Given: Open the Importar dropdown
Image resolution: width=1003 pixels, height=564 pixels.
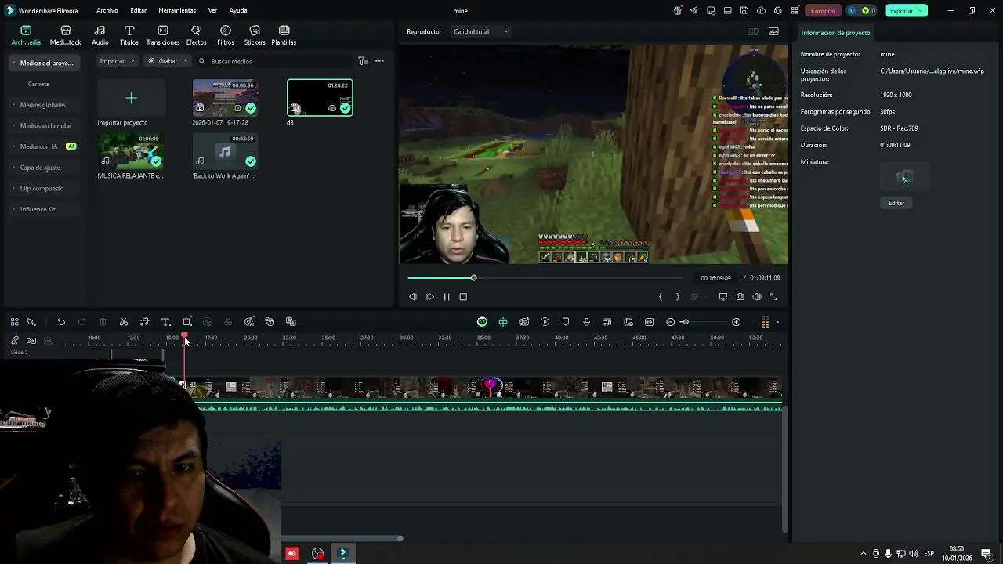Looking at the screenshot, I should (118, 61).
